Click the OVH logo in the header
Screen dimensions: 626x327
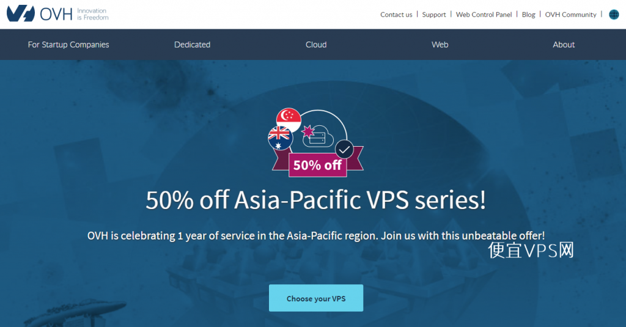coord(40,14)
